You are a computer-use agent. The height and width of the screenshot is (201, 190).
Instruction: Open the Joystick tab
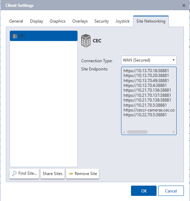(122, 21)
